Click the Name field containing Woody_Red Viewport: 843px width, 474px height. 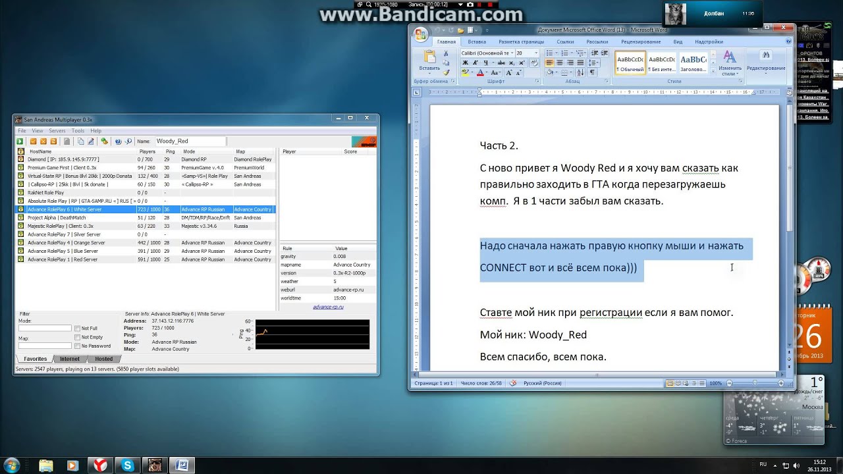[x=190, y=142]
